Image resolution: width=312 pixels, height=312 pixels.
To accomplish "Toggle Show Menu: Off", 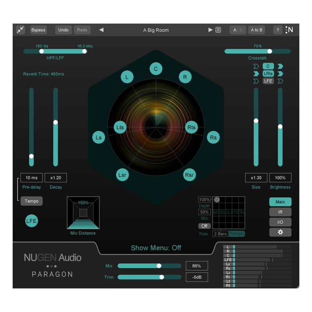I will [x=156, y=248].
